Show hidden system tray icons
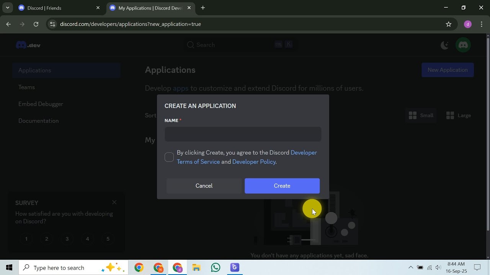Image resolution: width=490 pixels, height=275 pixels. 411,268
